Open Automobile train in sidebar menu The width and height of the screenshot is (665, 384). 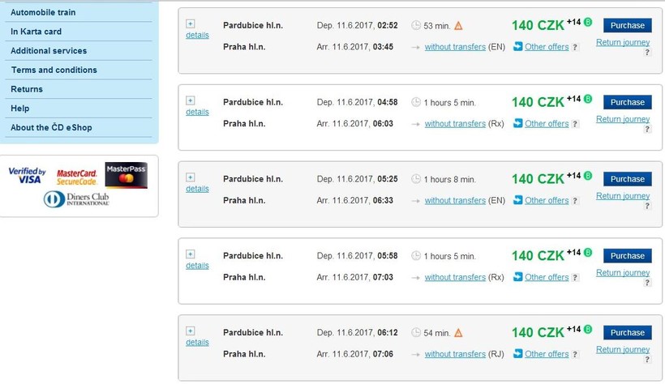[x=43, y=12]
